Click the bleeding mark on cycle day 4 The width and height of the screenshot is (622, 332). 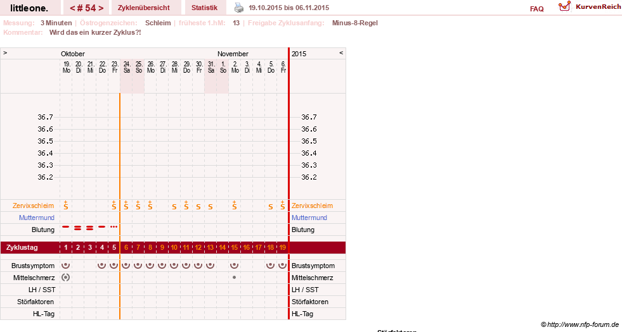pos(102,227)
